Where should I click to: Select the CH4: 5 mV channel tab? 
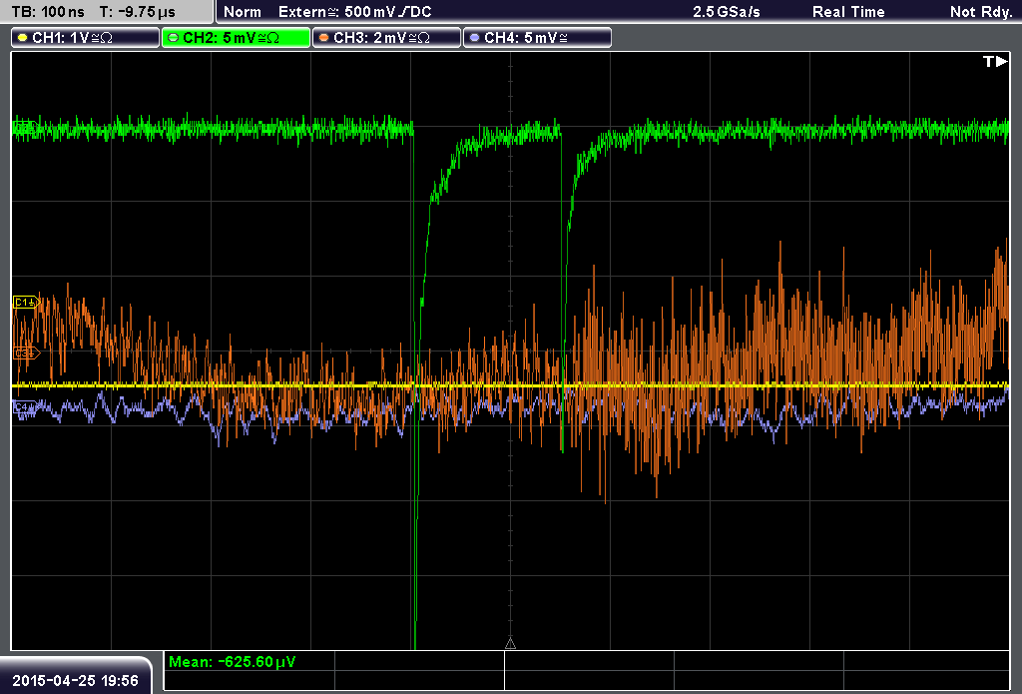[x=537, y=38]
